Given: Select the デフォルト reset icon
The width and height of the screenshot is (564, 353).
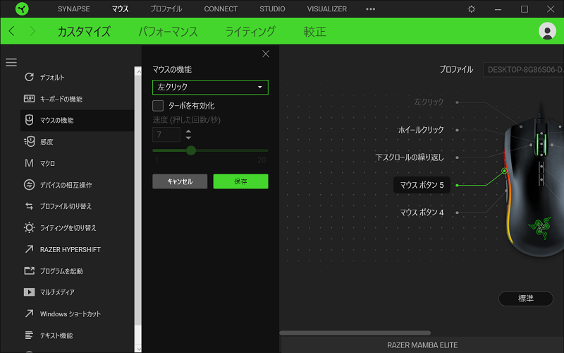Looking at the screenshot, I should [x=29, y=77].
